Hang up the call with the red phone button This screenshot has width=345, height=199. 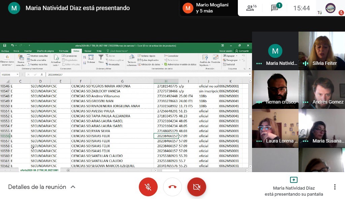(x=172, y=187)
